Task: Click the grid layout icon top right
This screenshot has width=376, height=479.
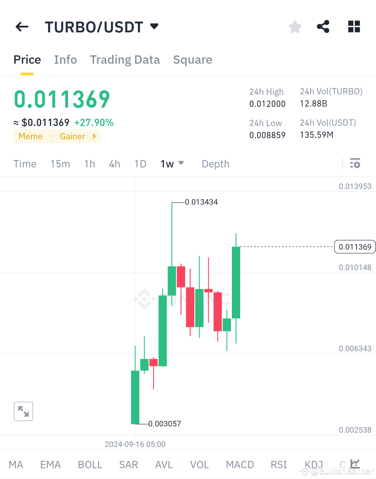Action: tap(354, 26)
